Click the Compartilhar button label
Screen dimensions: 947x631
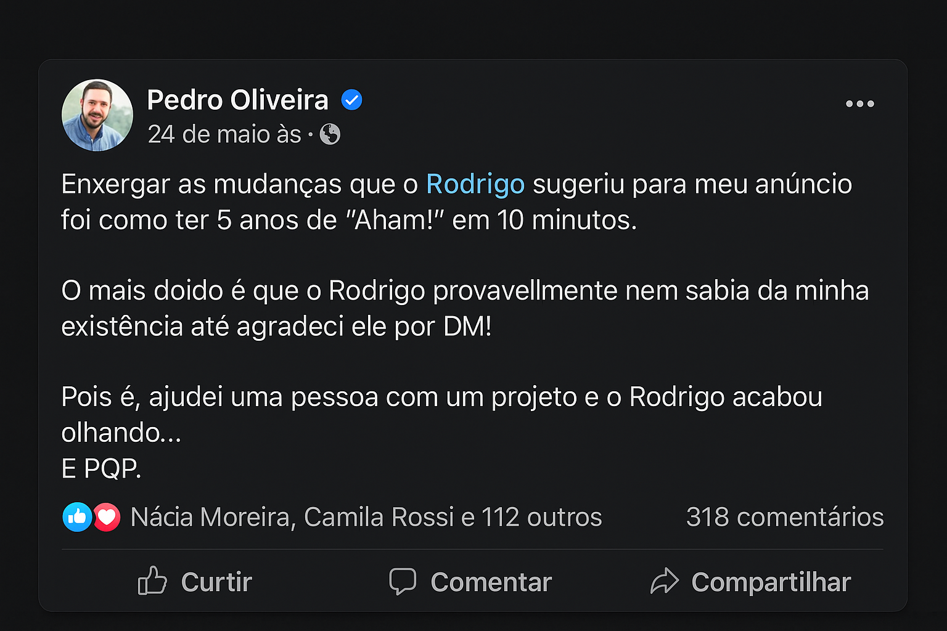click(x=771, y=582)
